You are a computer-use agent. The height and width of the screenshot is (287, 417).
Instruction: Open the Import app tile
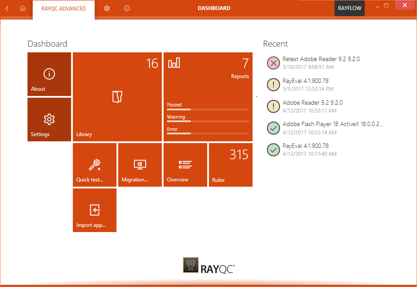[94, 210]
